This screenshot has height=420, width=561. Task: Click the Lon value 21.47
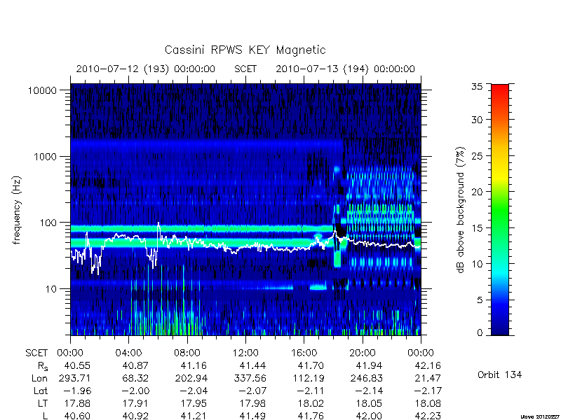coord(428,378)
